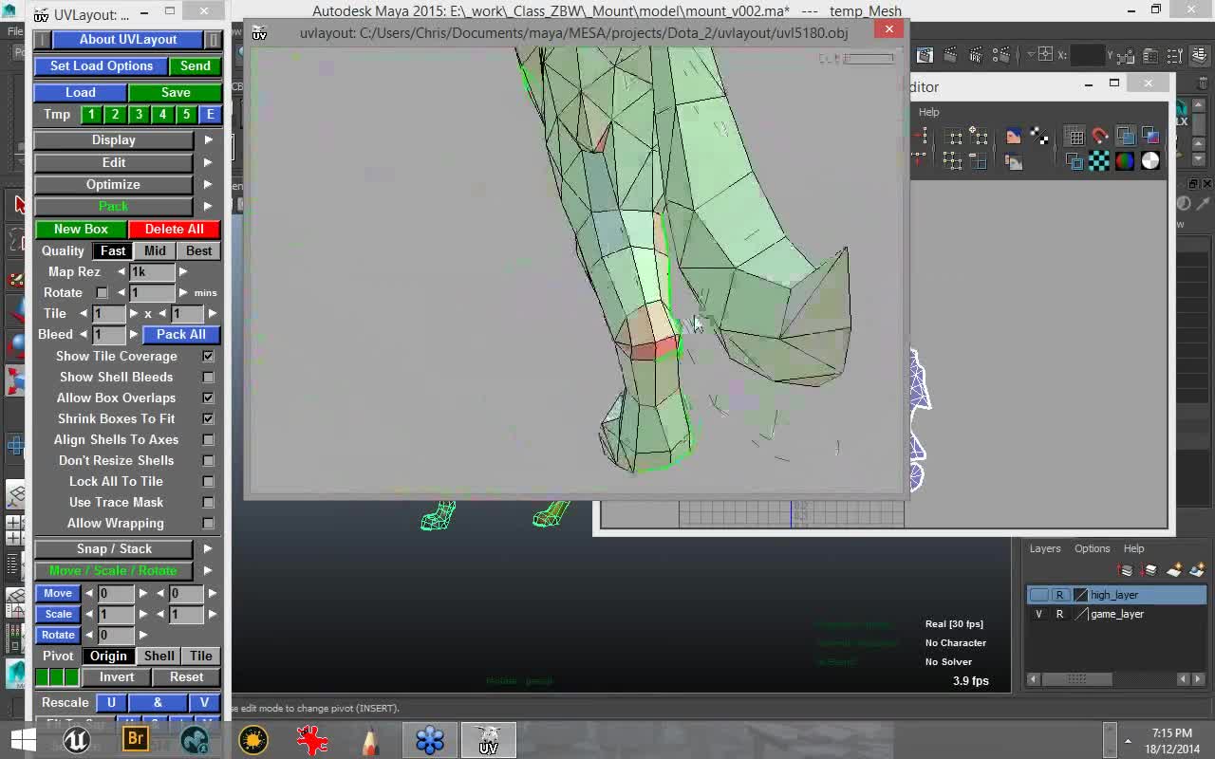
Task: Expand the Snap / Stack section arrow
Action: tap(208, 548)
